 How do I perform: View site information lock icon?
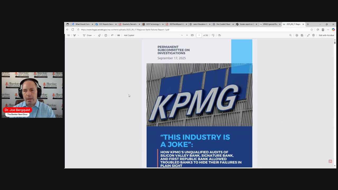[78, 30]
